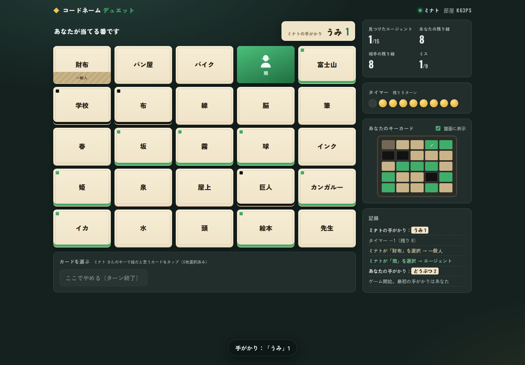Pick the 富士山 card

point(327,65)
